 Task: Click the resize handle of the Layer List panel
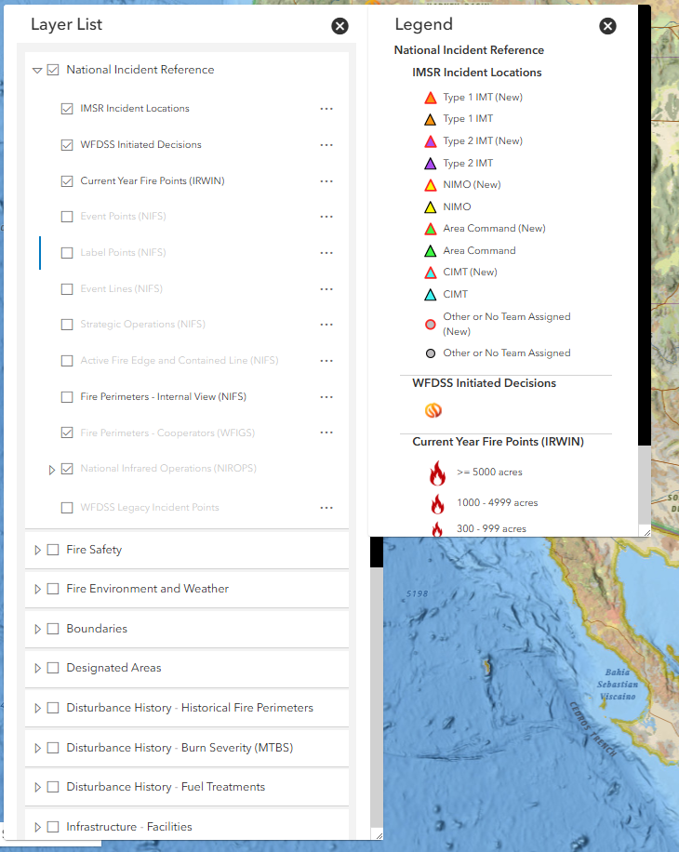pos(379,835)
